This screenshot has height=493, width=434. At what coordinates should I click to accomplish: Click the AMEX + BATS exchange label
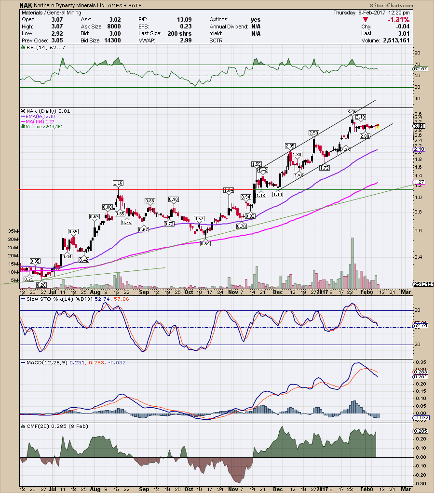(x=124, y=6)
